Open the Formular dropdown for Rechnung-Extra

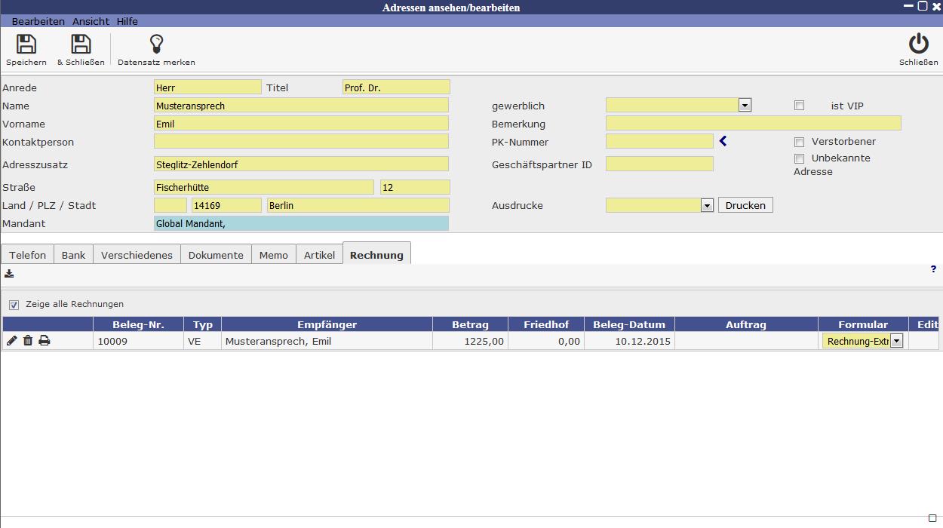point(896,341)
